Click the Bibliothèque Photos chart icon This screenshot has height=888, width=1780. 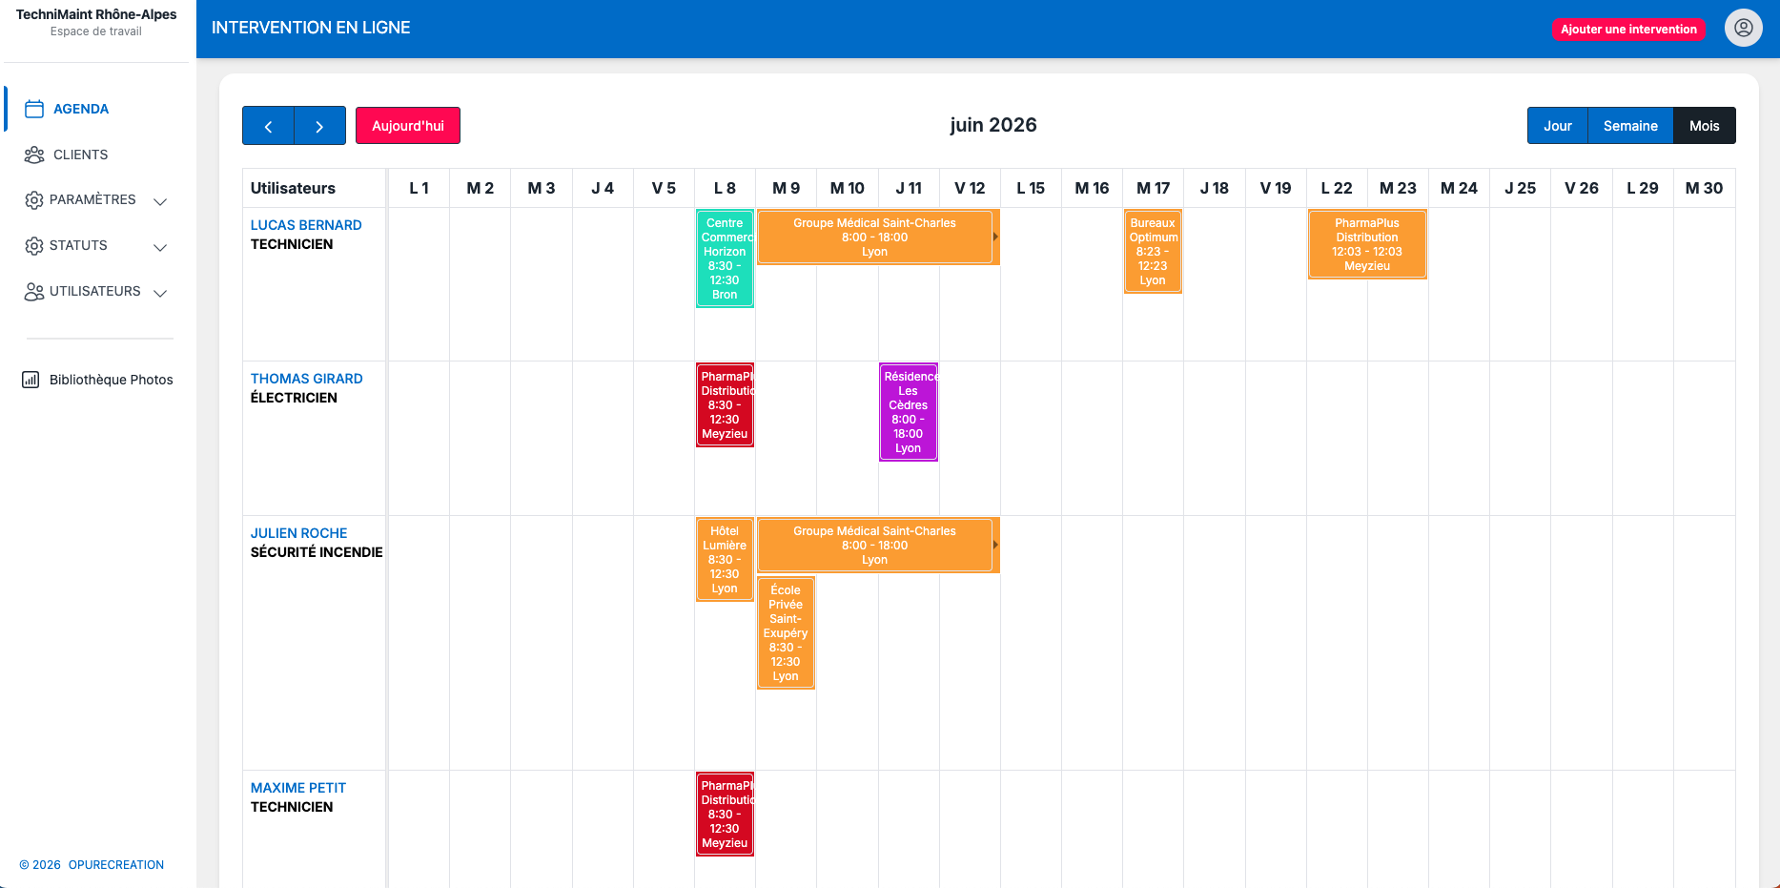coord(31,380)
